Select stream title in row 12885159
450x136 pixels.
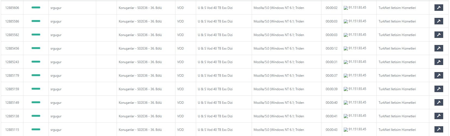(140, 89)
